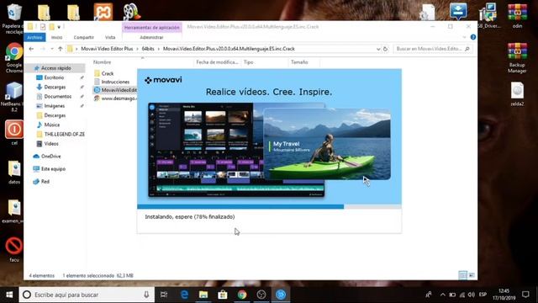Switch to the Compartir ribbon tab
Viewport: 538px width, 303px height.
(x=84, y=37)
